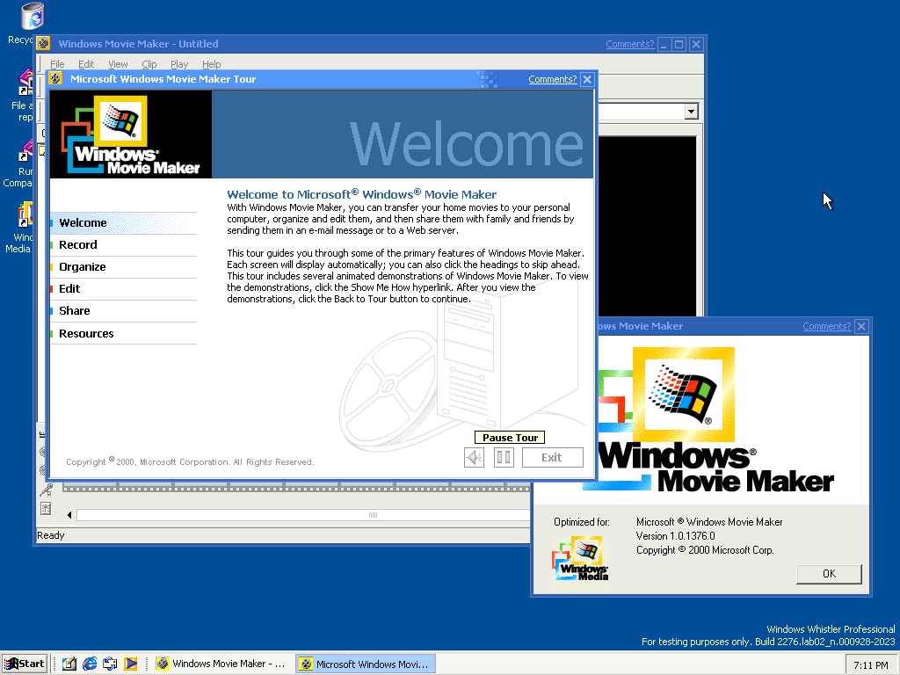Screen dimensions: 900x675
Task: Exit the Movie Maker Tour
Action: point(552,457)
